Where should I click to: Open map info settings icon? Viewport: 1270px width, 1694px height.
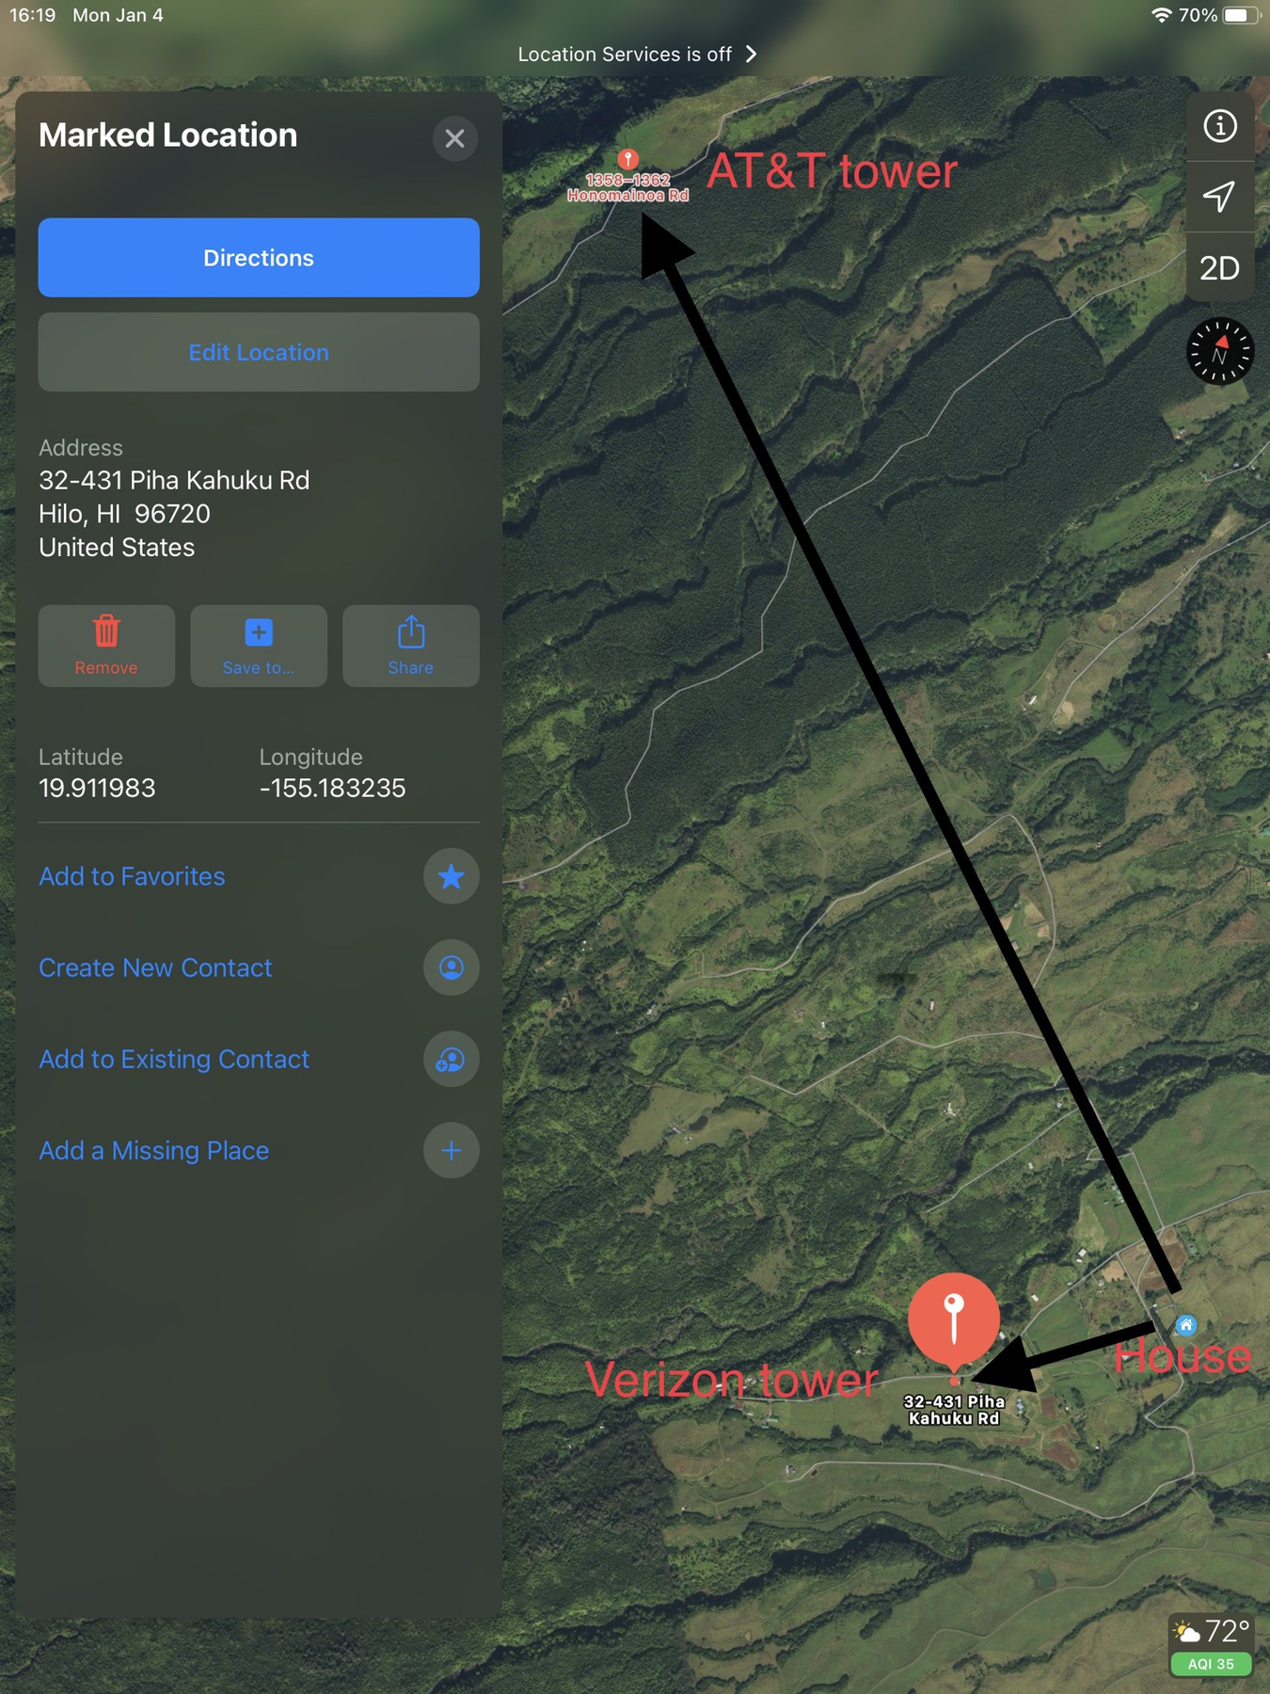[1219, 126]
